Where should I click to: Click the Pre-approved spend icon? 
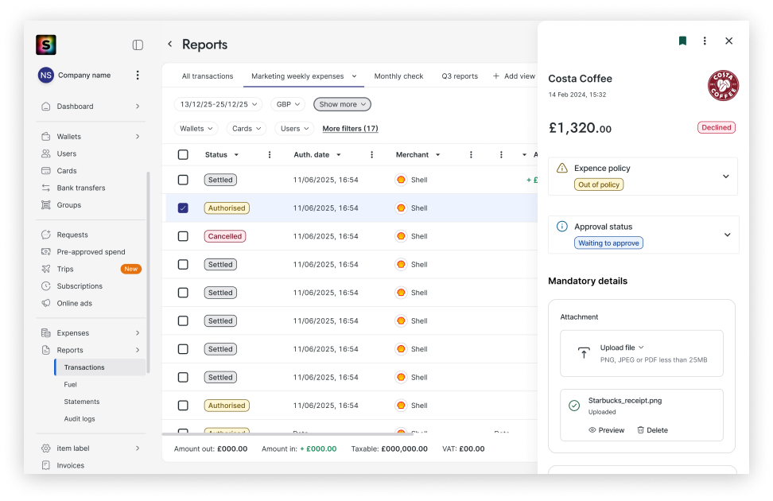tap(46, 251)
